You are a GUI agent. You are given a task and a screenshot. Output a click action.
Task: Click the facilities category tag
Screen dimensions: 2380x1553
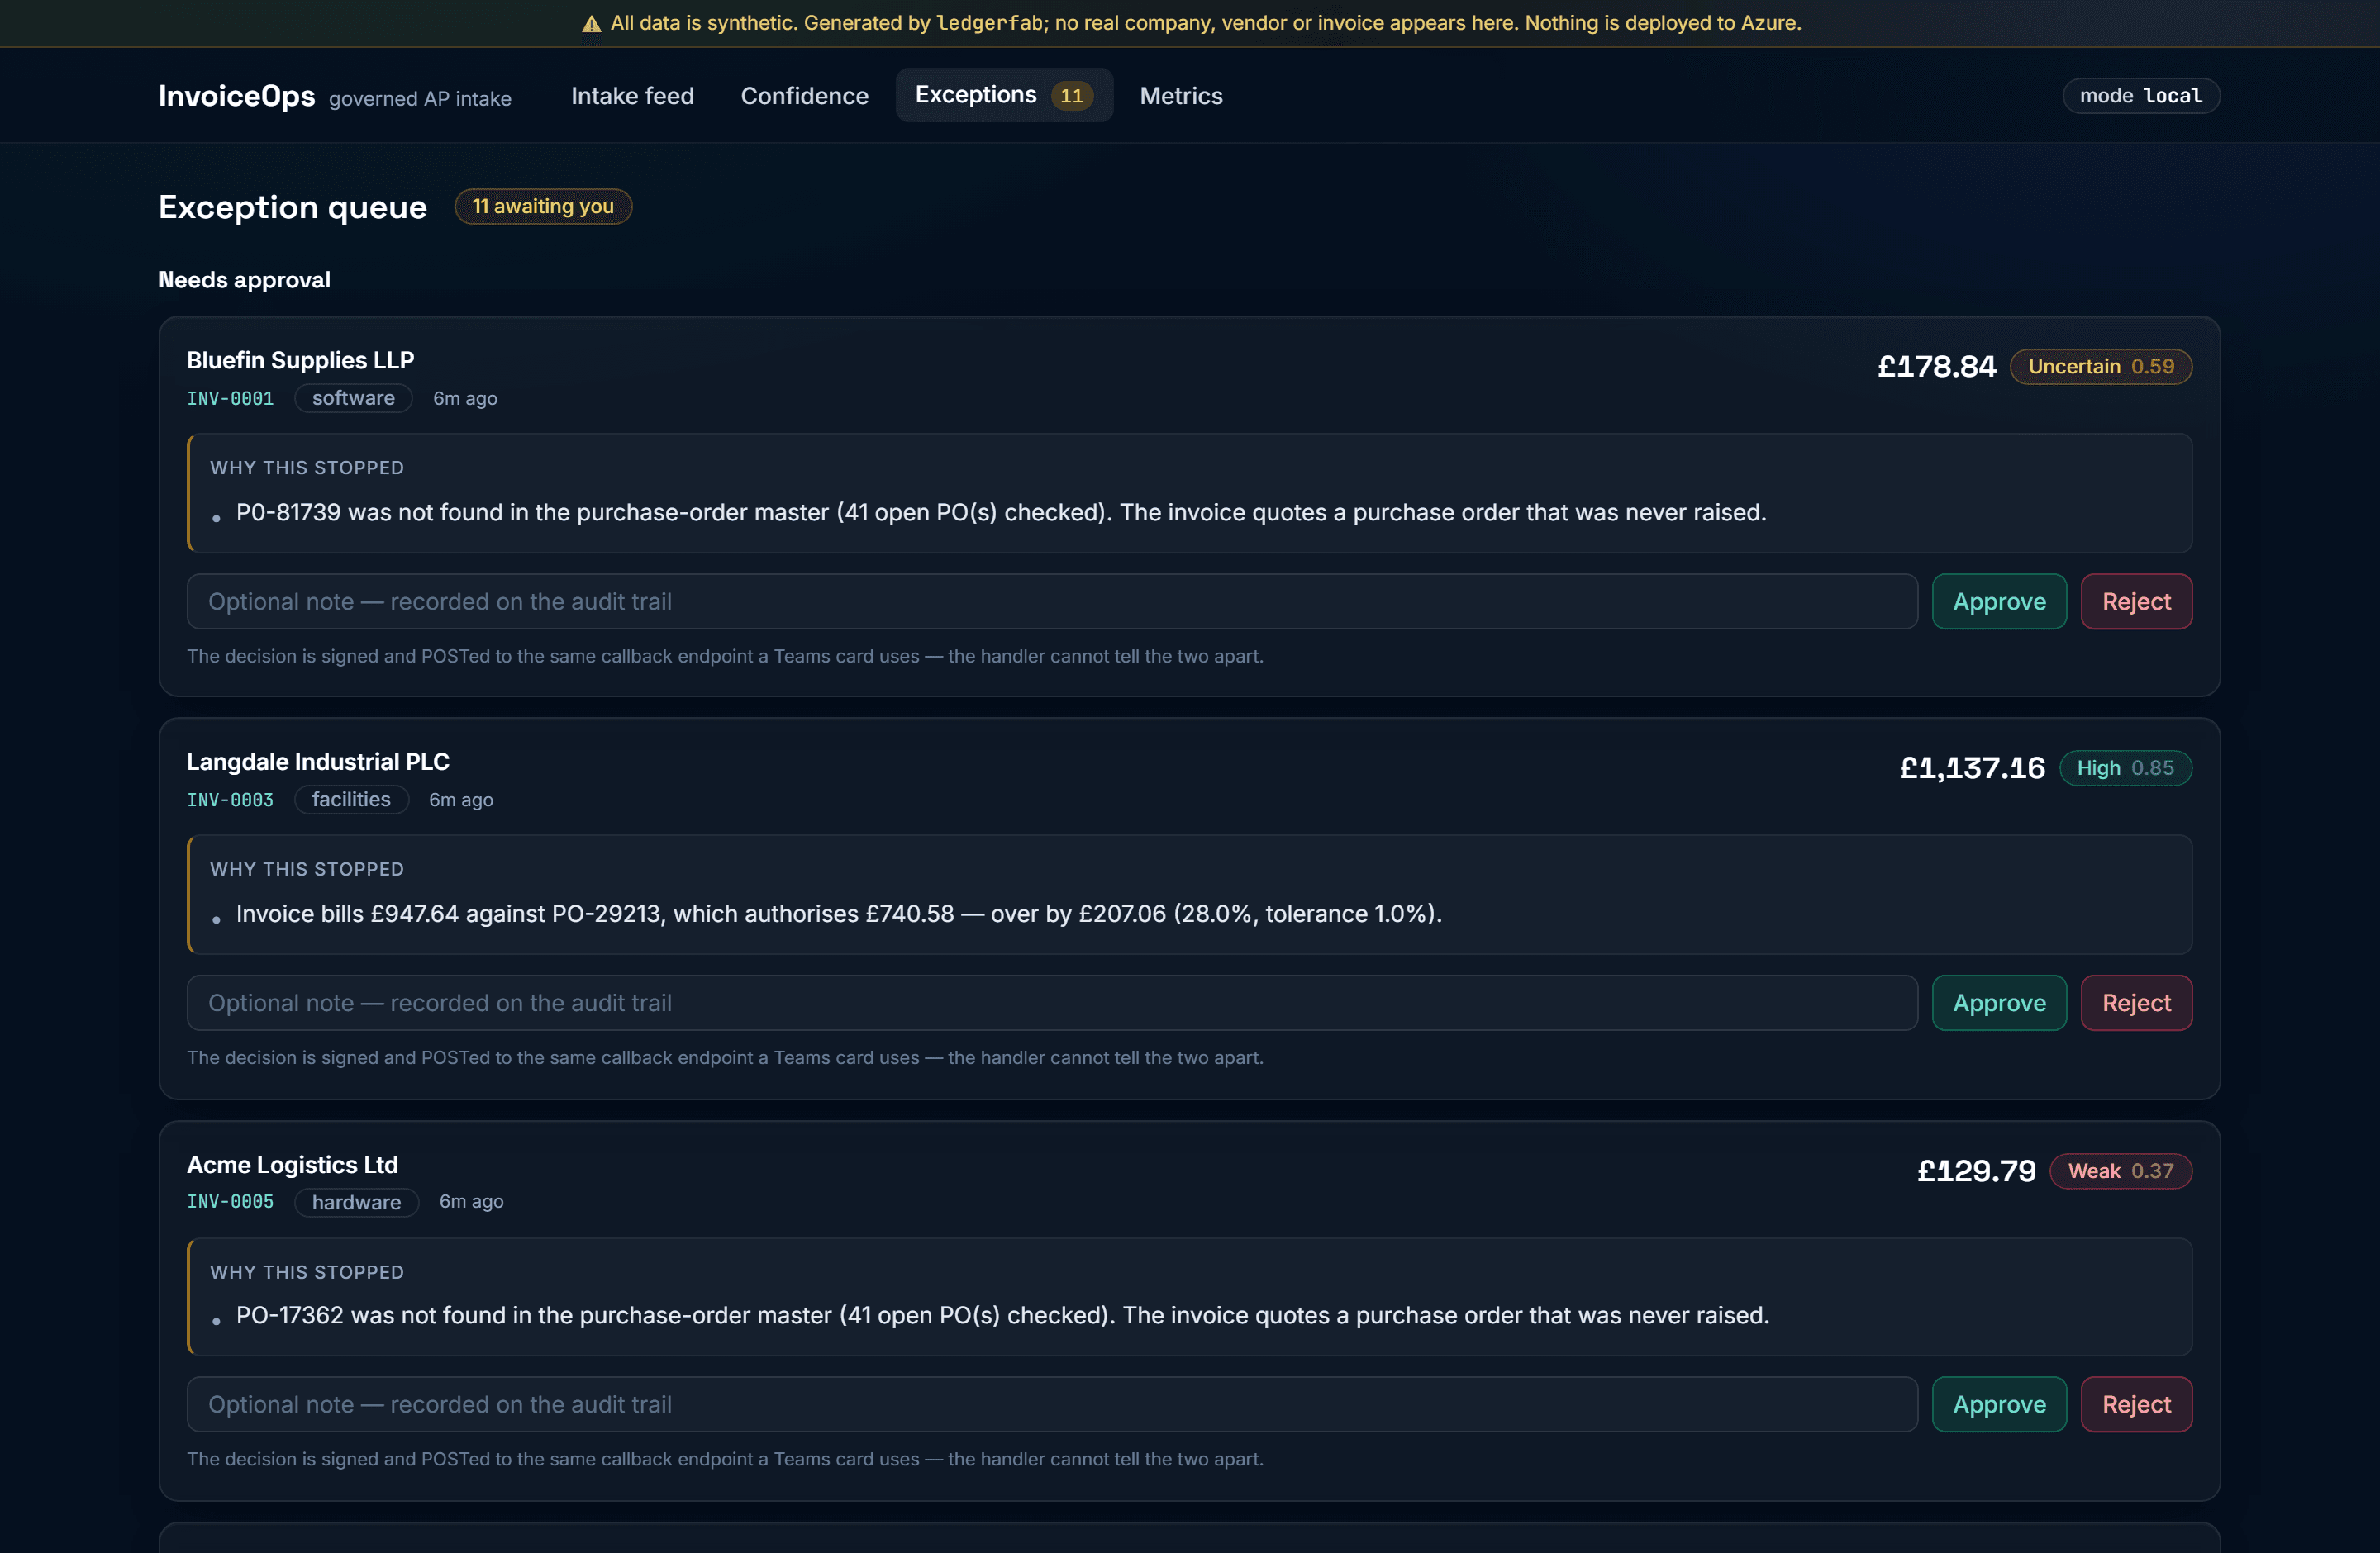(x=351, y=800)
